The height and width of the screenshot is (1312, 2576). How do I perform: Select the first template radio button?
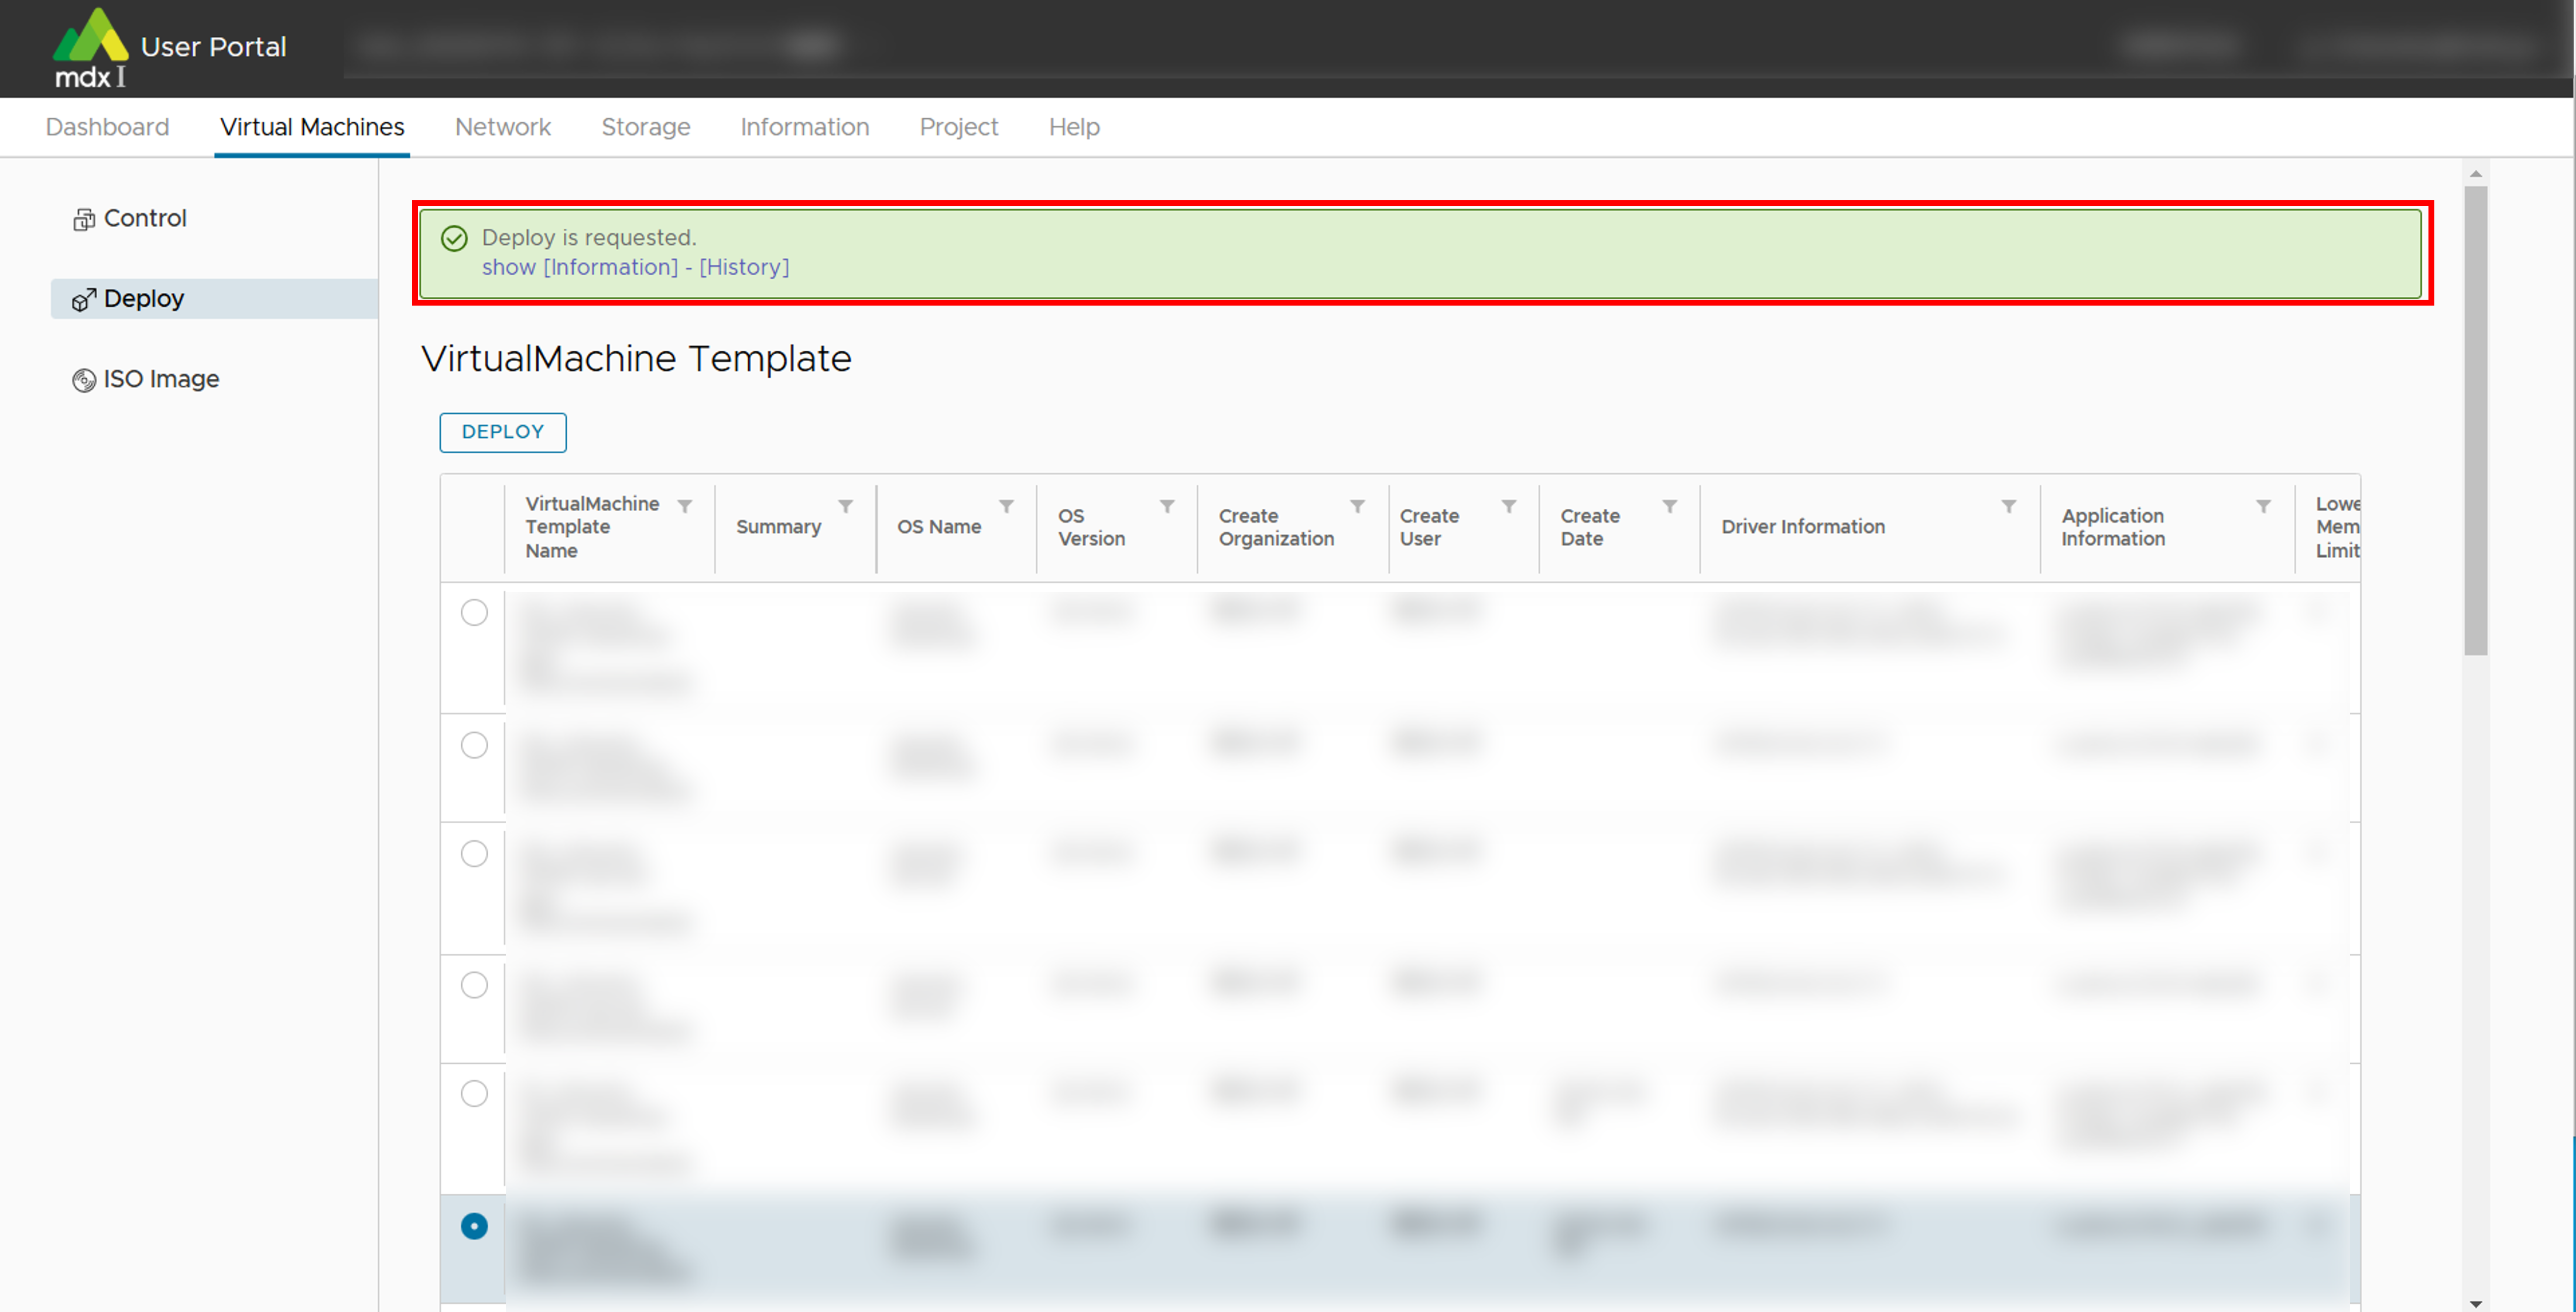pos(474,612)
